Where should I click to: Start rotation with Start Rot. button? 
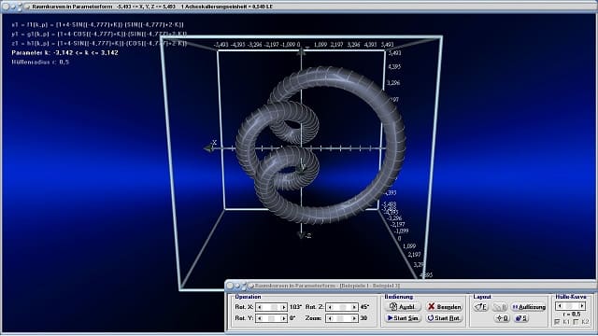[x=445, y=318]
